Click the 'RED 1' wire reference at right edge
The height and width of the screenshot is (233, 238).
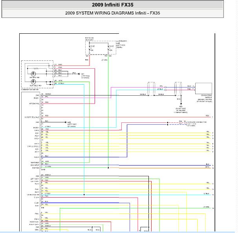(209, 116)
